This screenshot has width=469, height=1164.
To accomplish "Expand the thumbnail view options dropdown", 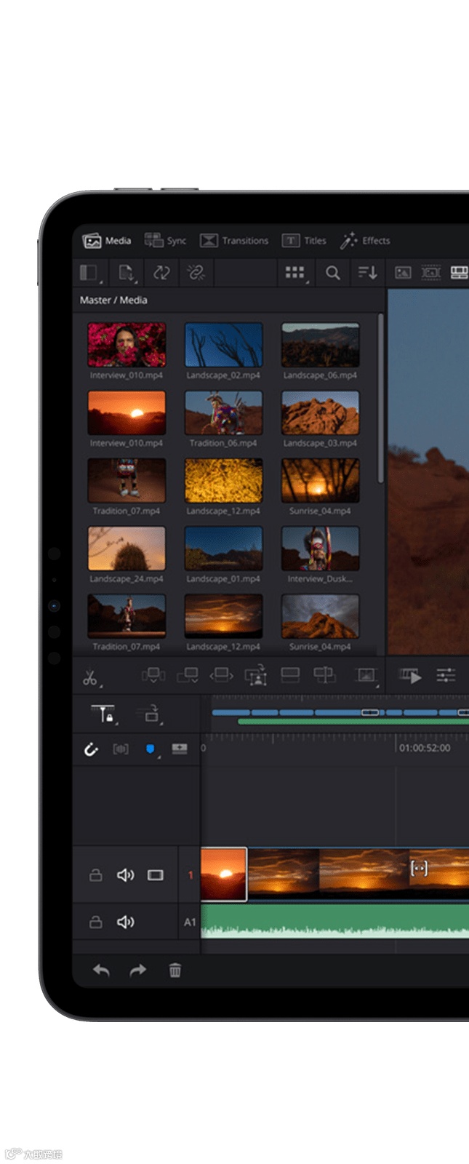I will point(295,273).
